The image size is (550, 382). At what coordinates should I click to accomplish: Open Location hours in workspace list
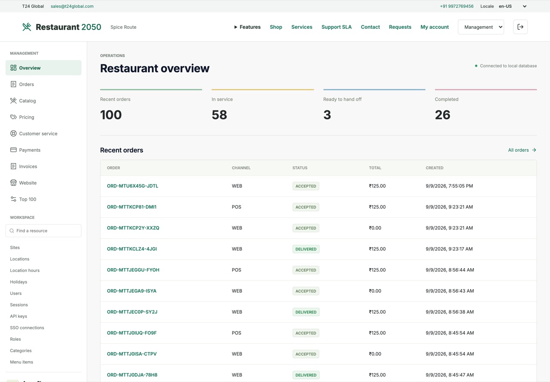pyautogui.click(x=25, y=270)
